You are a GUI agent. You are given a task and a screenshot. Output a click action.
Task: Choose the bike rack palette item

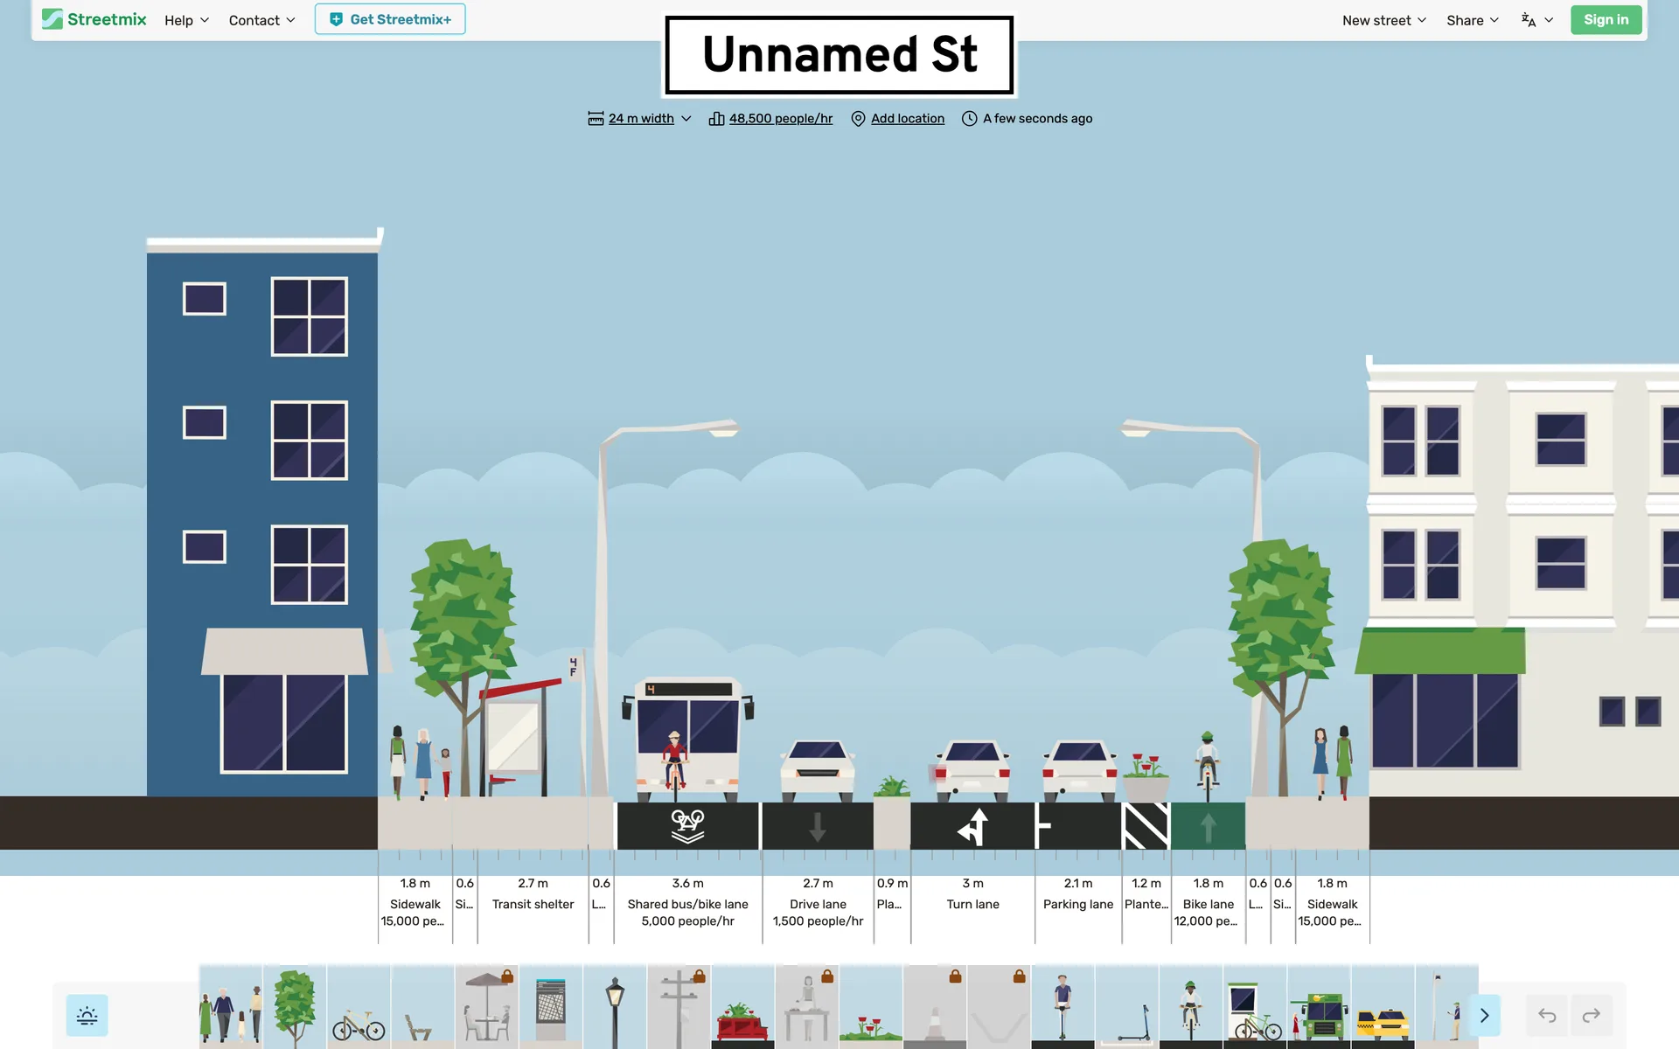click(x=359, y=1006)
